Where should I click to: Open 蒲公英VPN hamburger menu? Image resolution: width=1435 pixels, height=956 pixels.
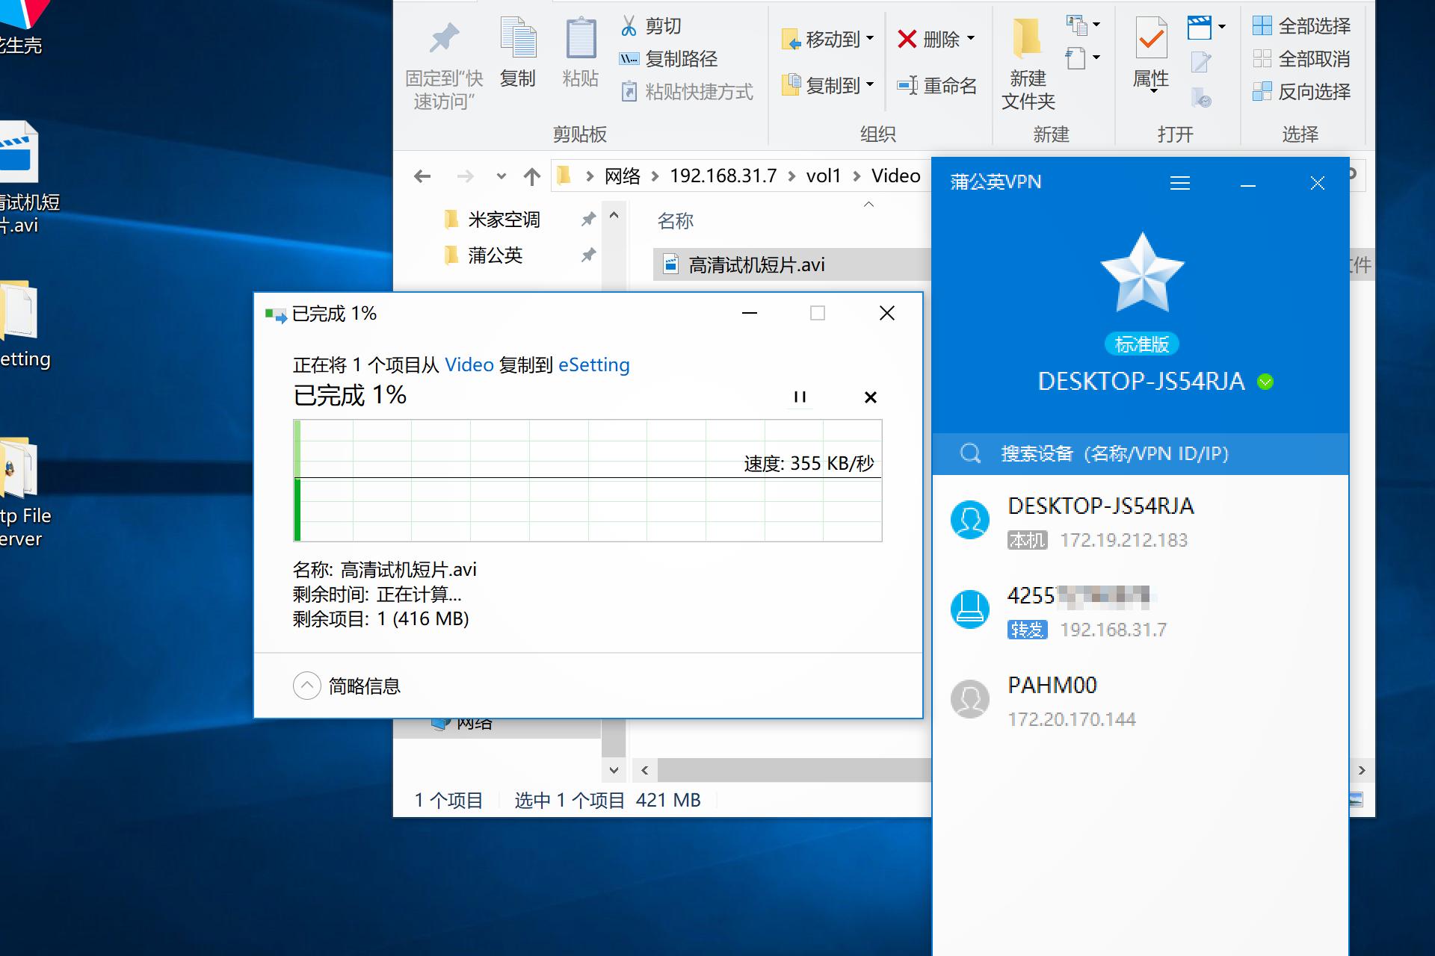tap(1180, 183)
